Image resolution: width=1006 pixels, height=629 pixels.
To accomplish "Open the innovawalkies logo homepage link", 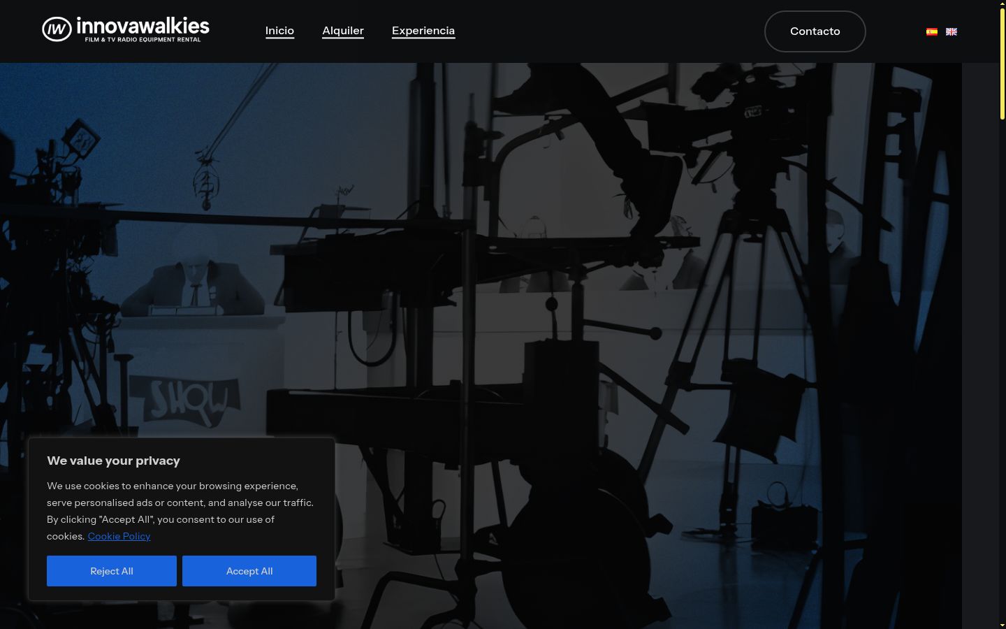I will [x=126, y=29].
